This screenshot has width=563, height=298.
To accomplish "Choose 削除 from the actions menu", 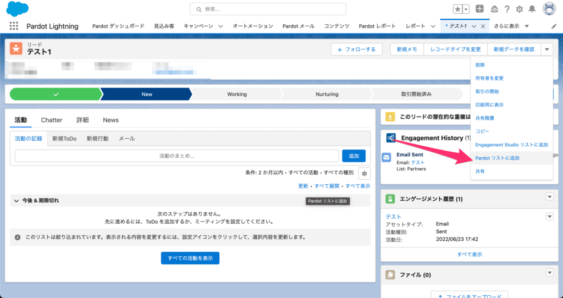I will coord(511,65).
